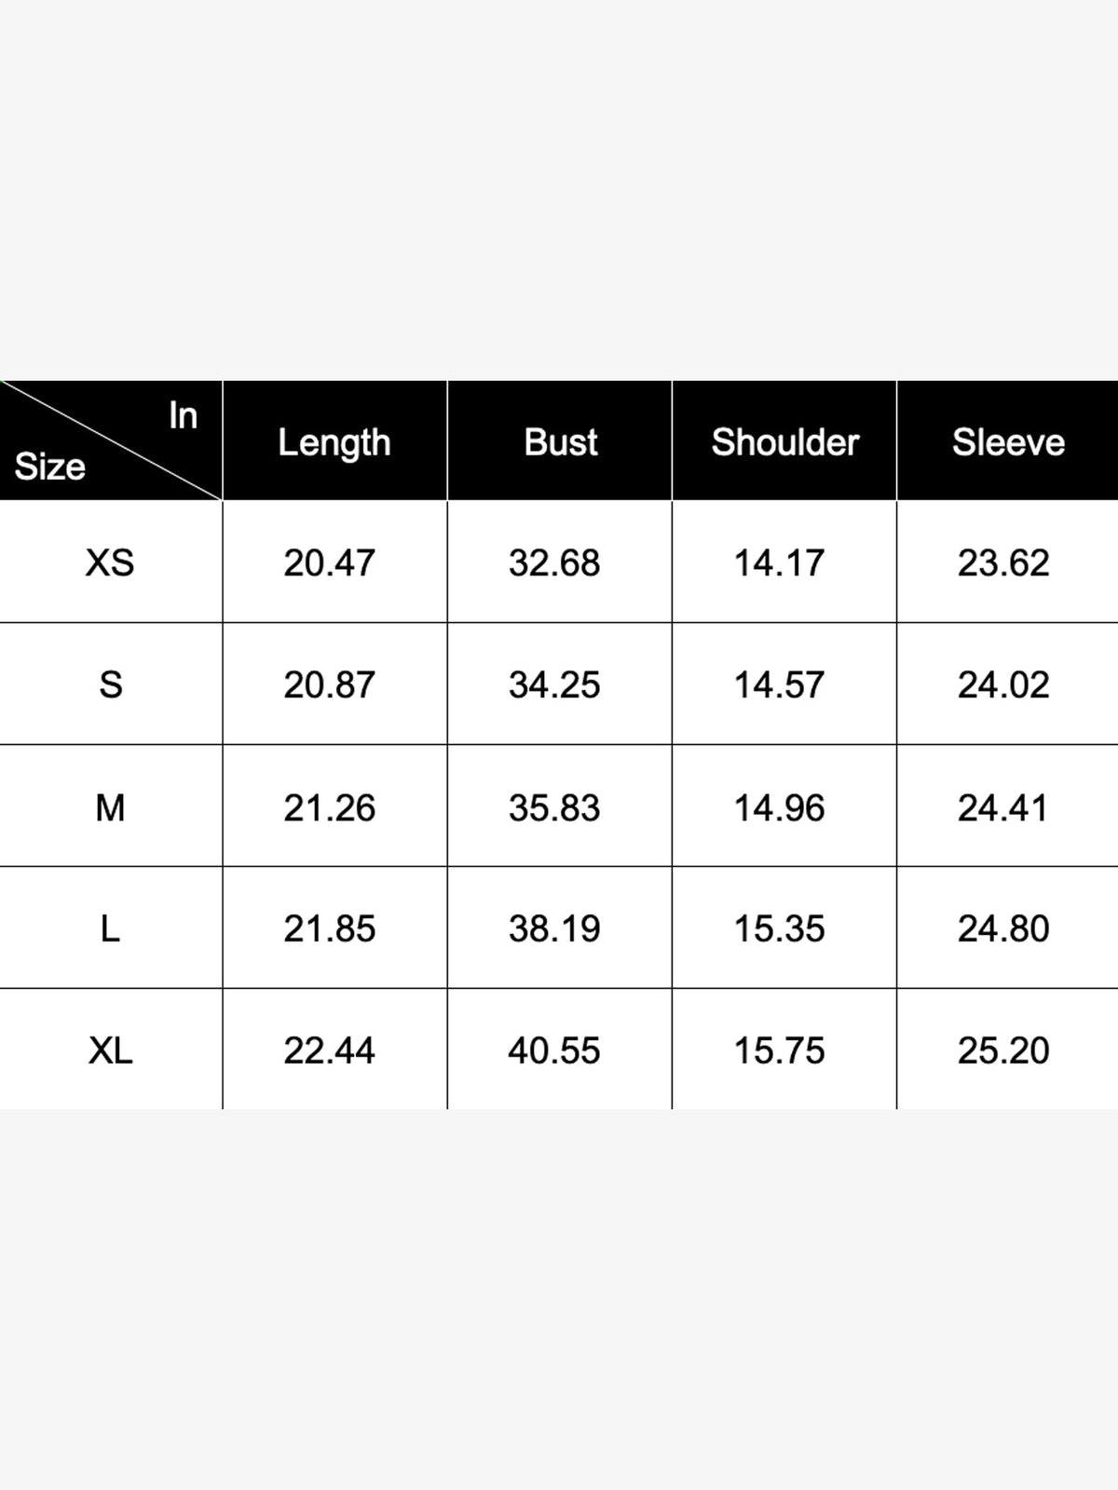Screen dimensions: 1118x1490
Task: Select the M size row label
Action: pos(110,807)
